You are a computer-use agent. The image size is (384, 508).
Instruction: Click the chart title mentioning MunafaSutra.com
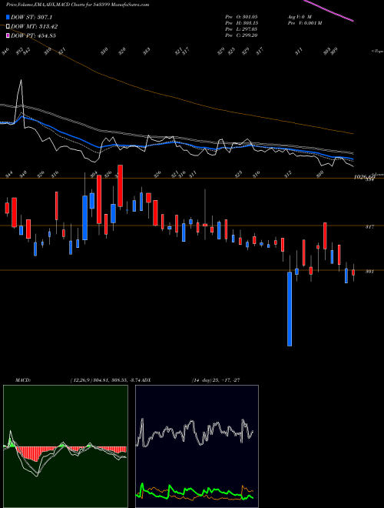(x=78, y=5)
